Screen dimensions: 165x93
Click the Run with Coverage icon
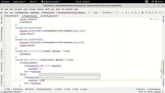129,12
